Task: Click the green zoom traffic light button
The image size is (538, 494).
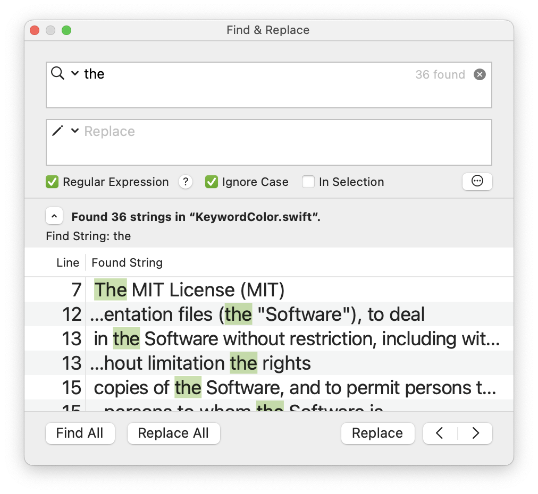Action: coord(67,30)
